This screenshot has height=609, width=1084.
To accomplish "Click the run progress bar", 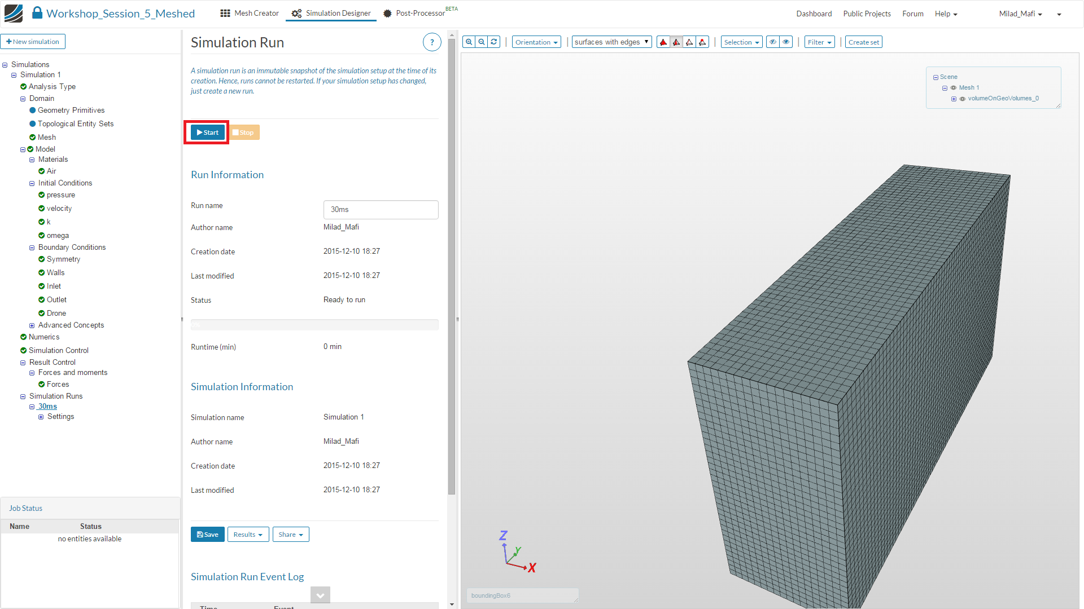I will click(314, 325).
